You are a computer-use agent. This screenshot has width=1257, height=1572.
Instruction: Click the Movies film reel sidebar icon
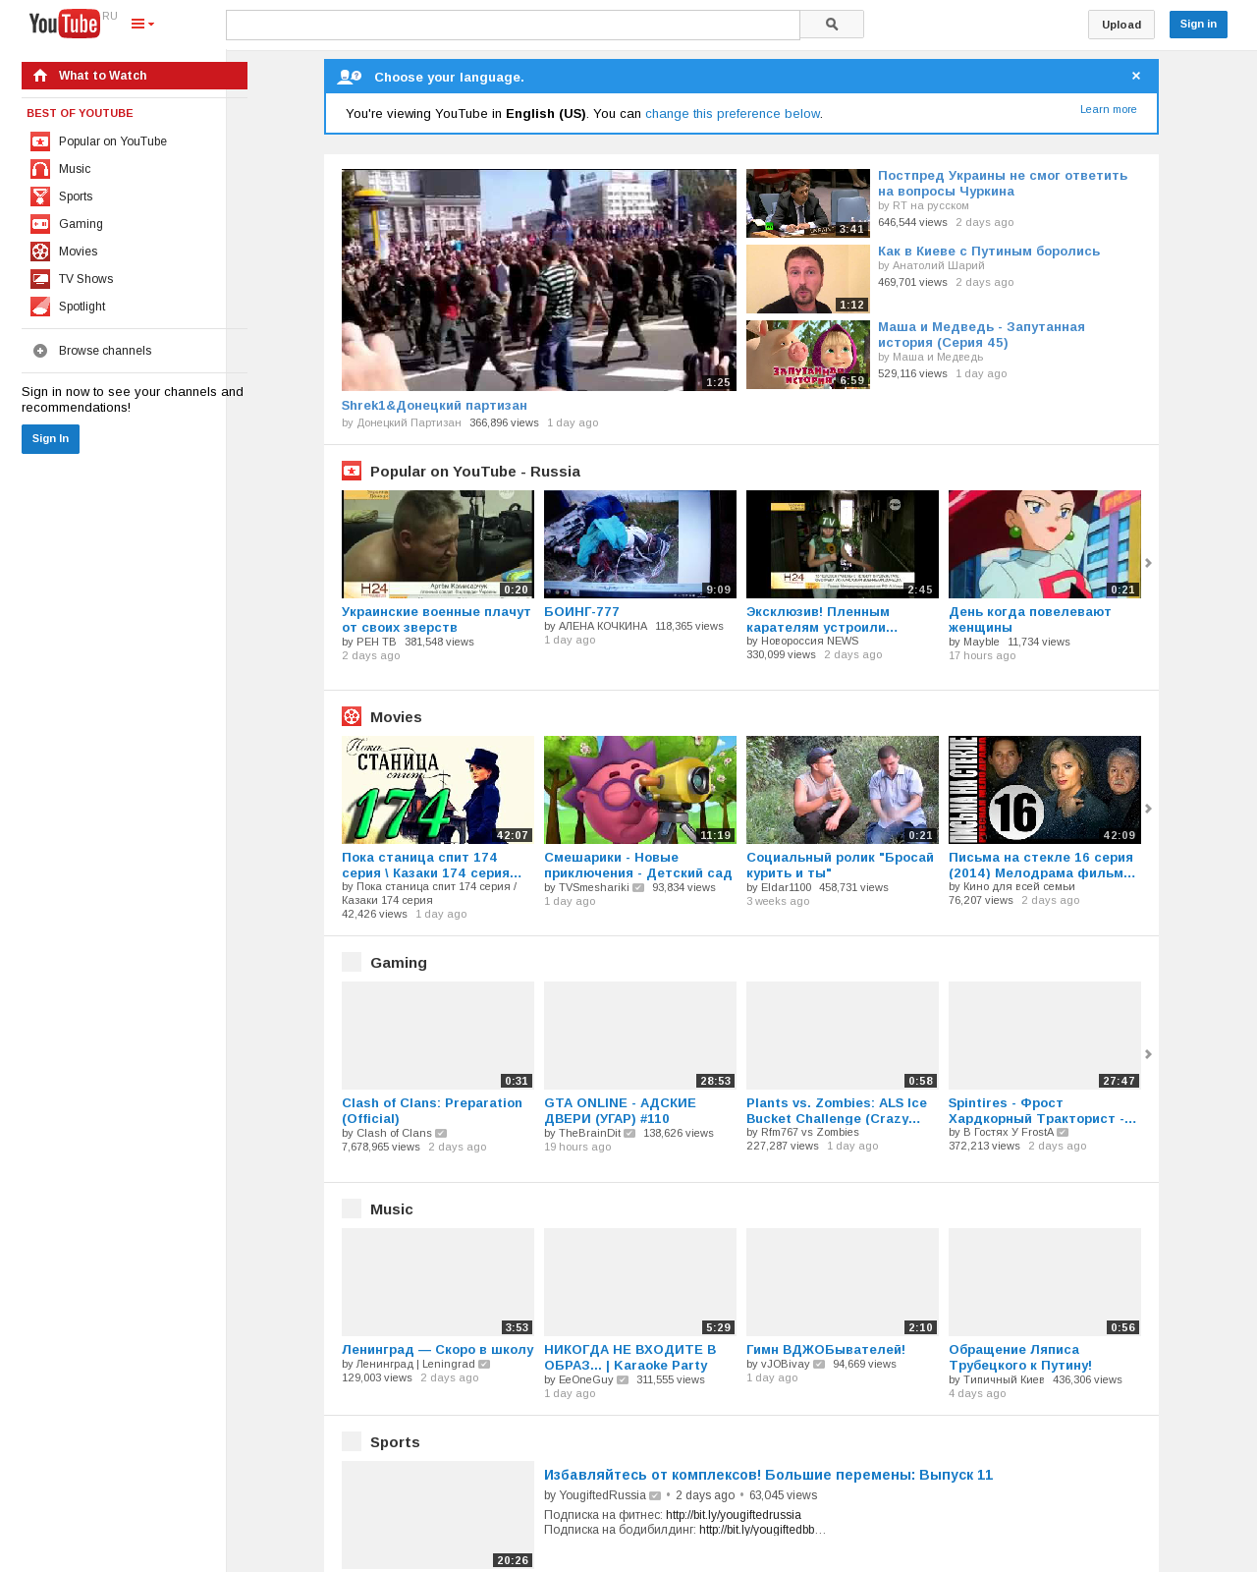click(x=40, y=252)
